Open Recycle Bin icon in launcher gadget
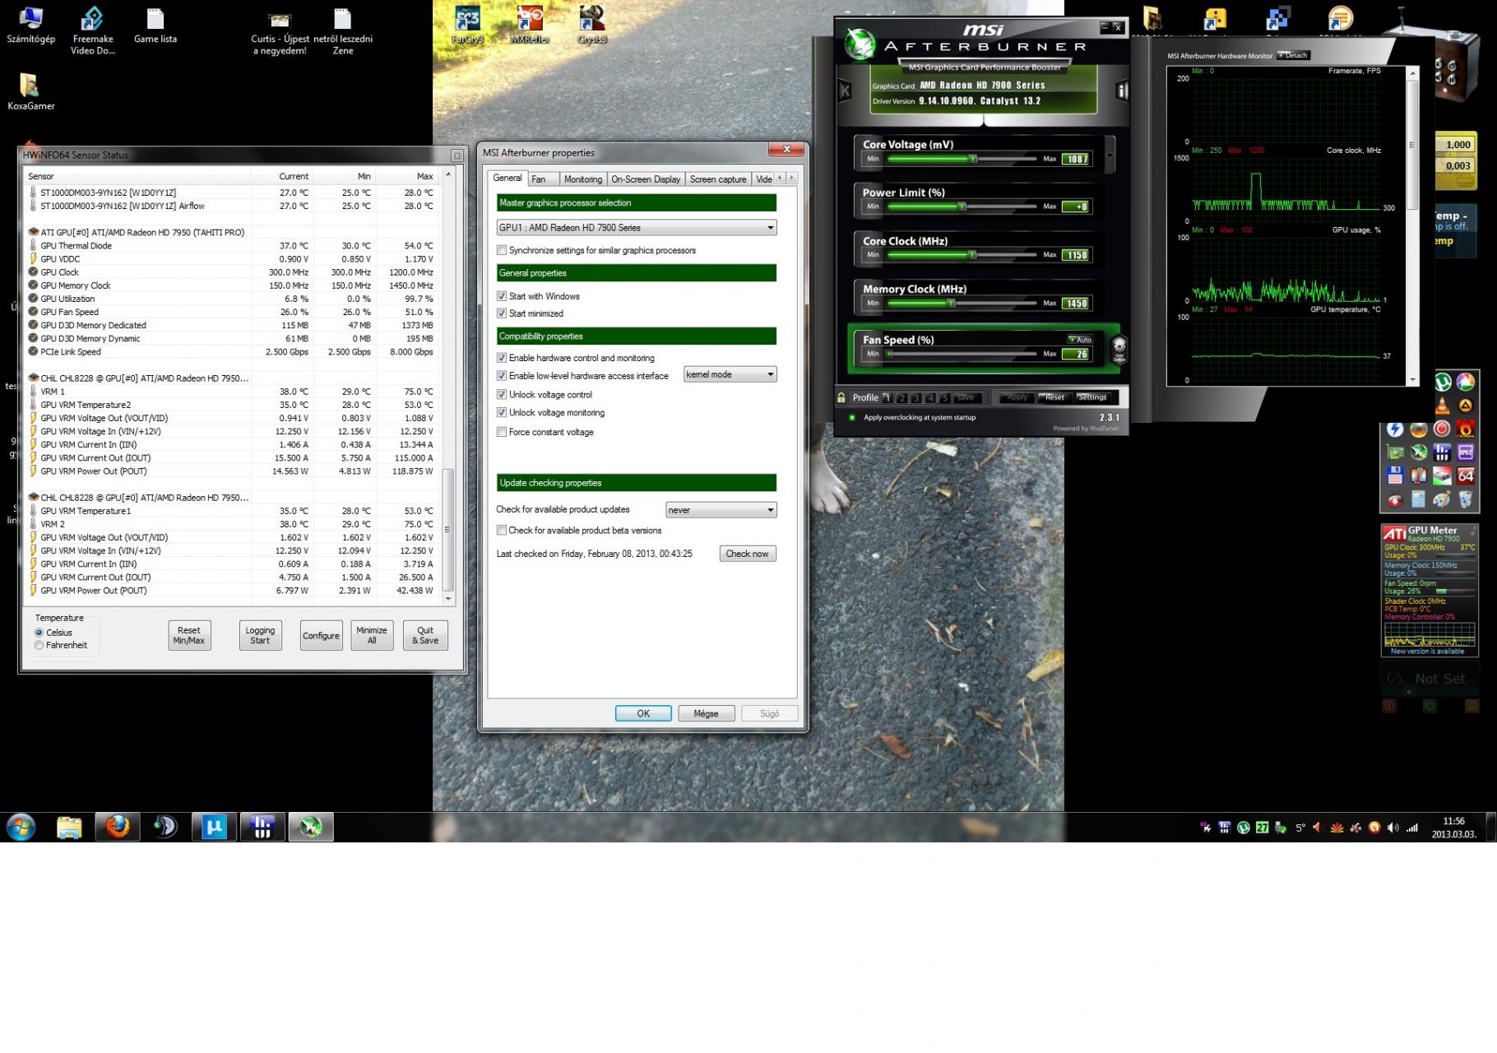The image size is (1497, 1053). tap(1466, 499)
